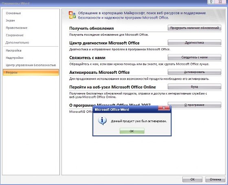Click the Microsoft Office logo icon
This screenshot has width=228, height=185.
point(72,15)
